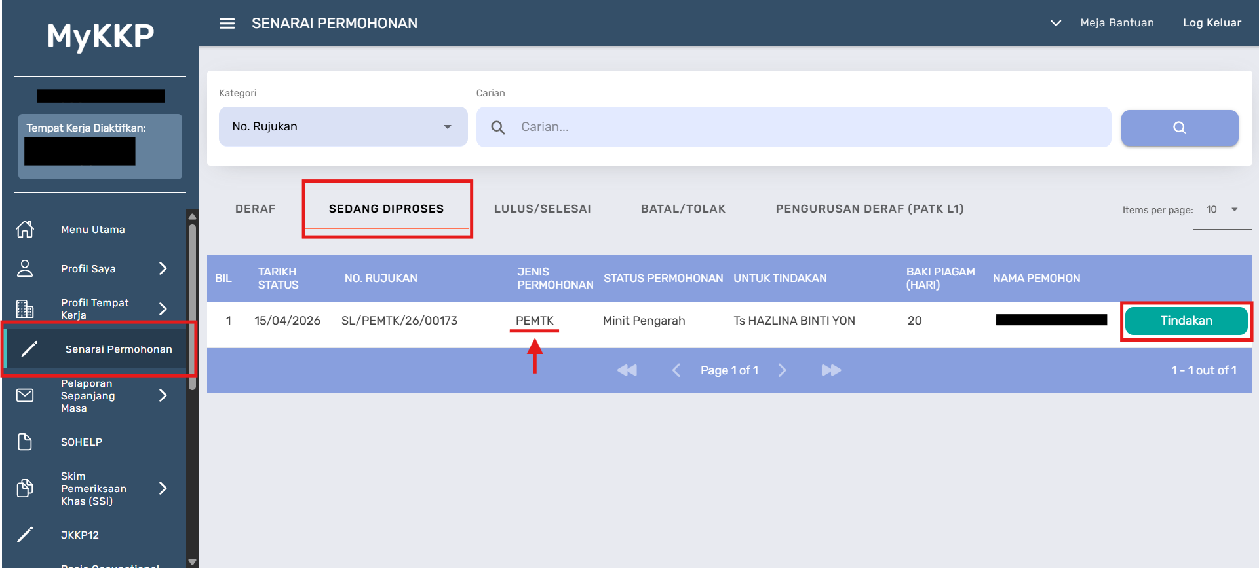
Task: Expand Skim Pemeriksaan Khas (SSI) chevron
Action: [163, 488]
